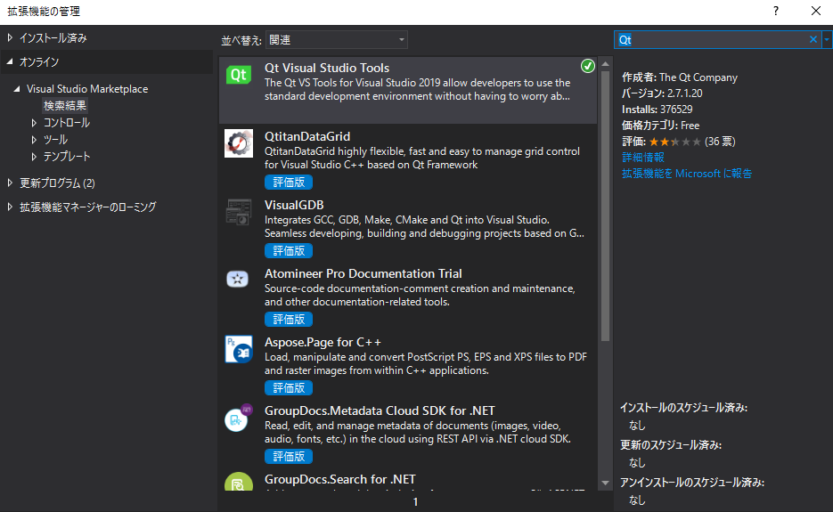Click the バージョン: 2.7.1.20 text
This screenshot has height=512, width=833.
coord(662,93)
